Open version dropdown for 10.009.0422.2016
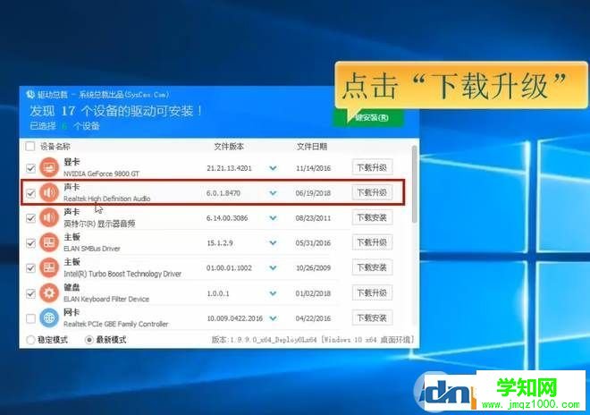This screenshot has width=590, height=415. (x=274, y=318)
